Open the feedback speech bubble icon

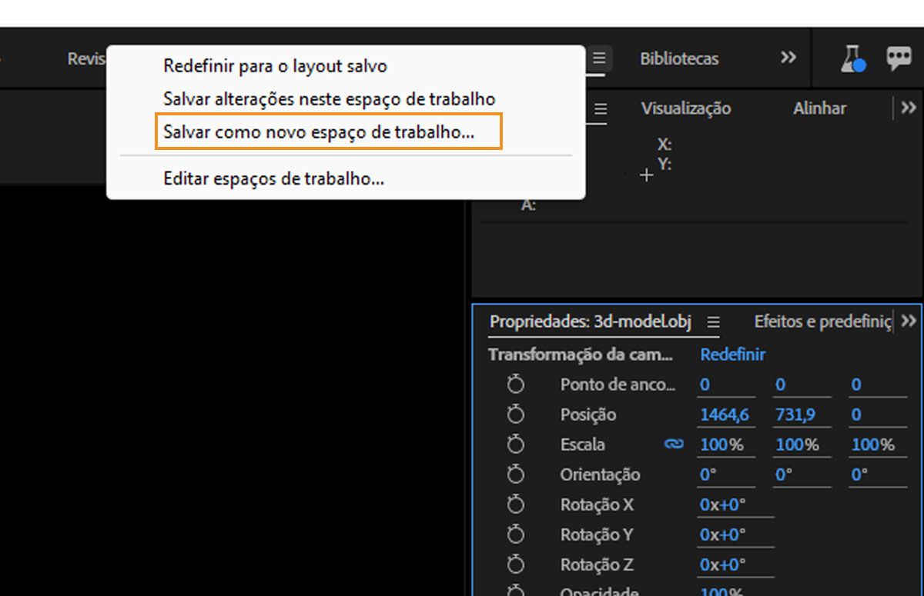click(898, 58)
